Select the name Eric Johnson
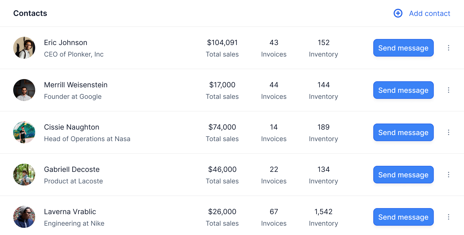Image resolution: width=464 pixels, height=235 pixels. click(65, 43)
